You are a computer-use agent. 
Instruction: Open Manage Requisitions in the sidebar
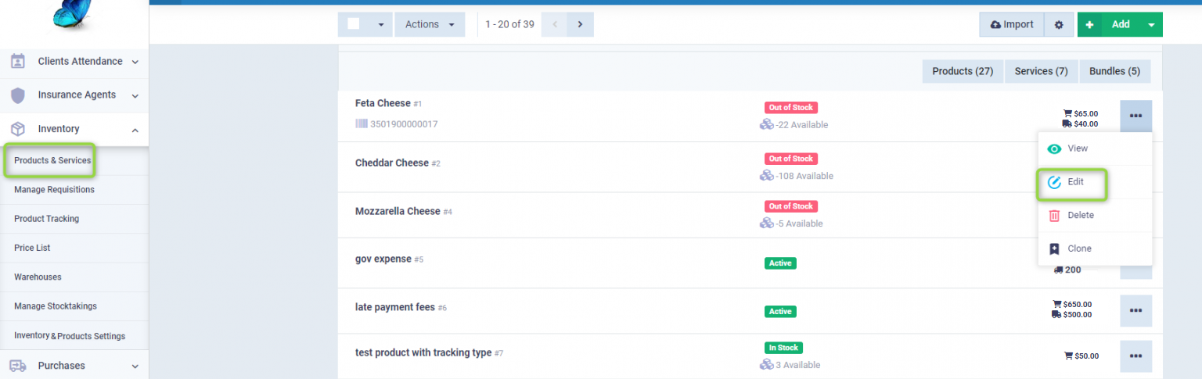[x=54, y=190]
